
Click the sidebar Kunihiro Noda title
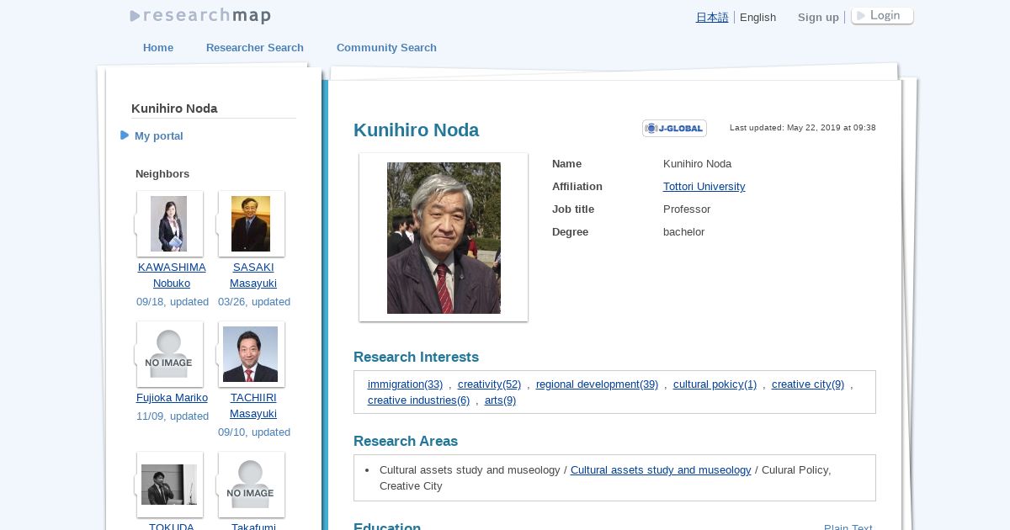click(x=174, y=108)
